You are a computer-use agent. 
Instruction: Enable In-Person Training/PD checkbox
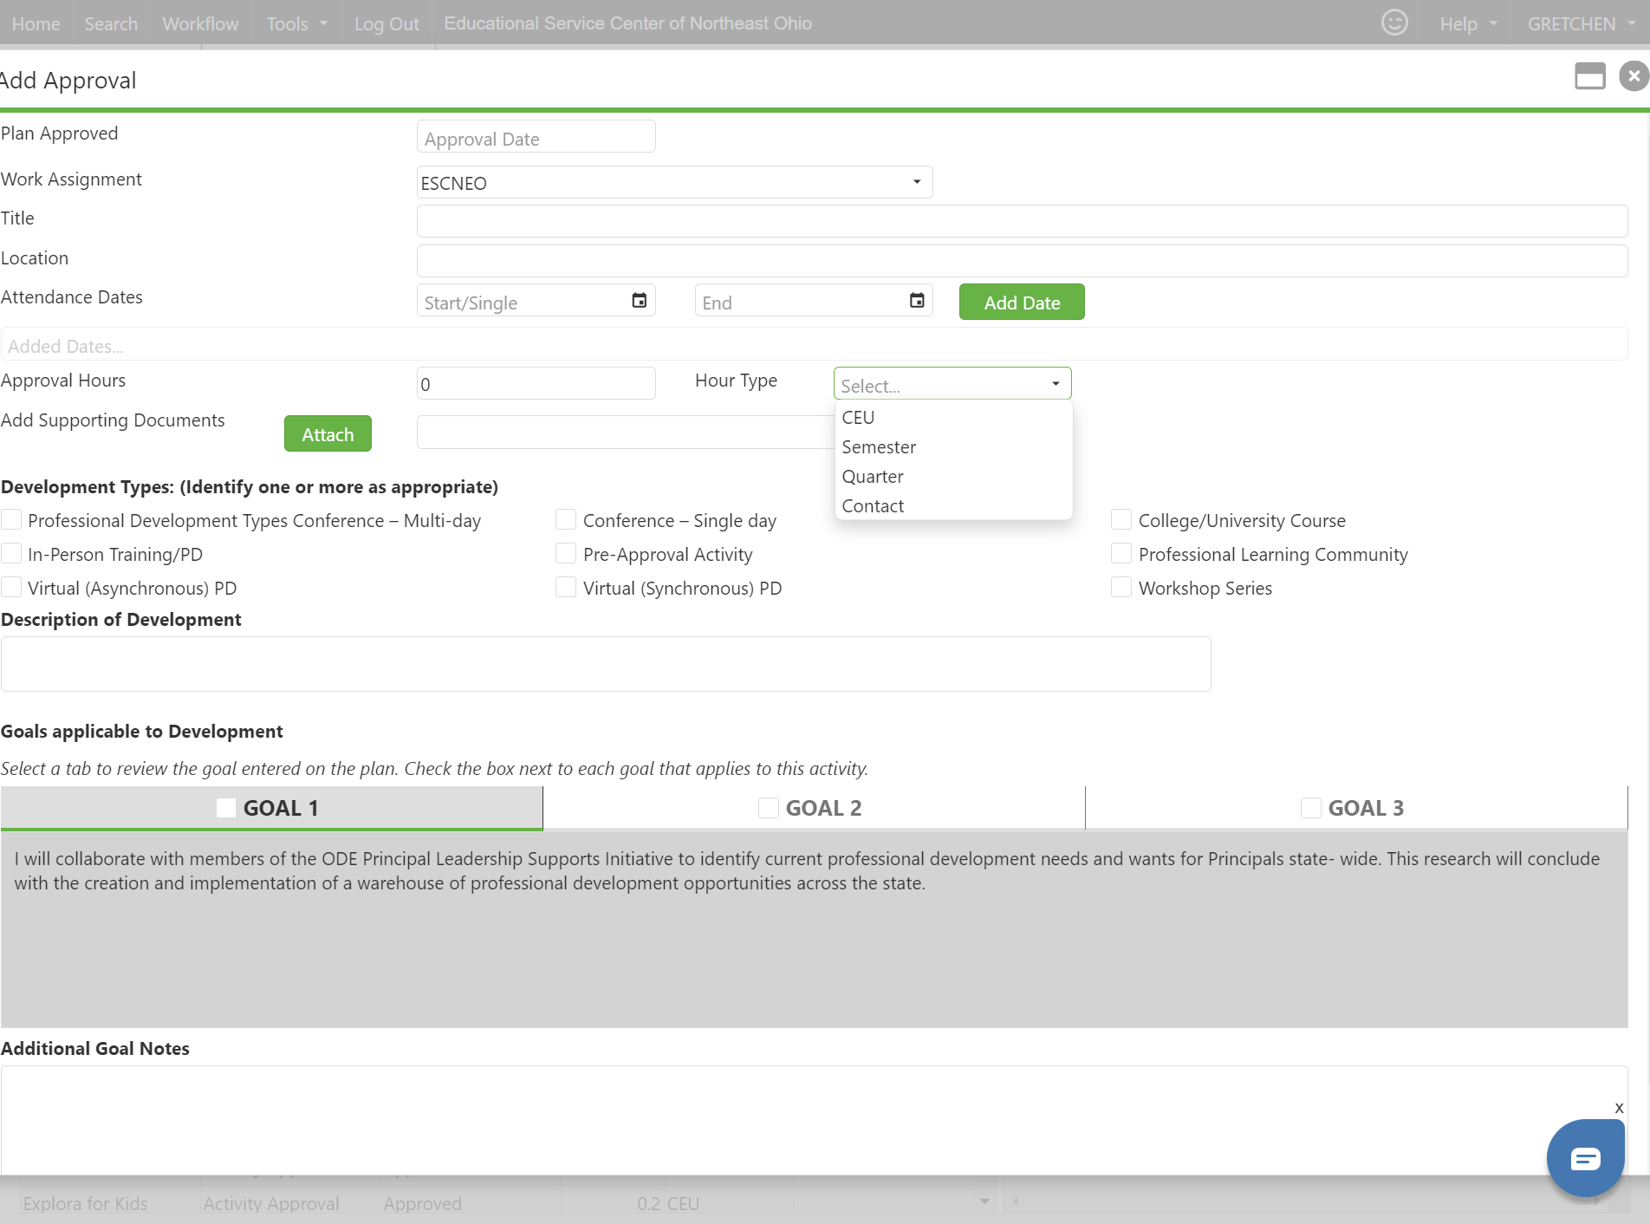pos(11,553)
